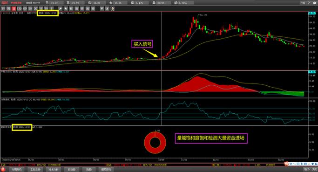The width and height of the screenshot is (318, 172).
Task: Click the turnover (额) value field
Action: [x=186, y=3]
